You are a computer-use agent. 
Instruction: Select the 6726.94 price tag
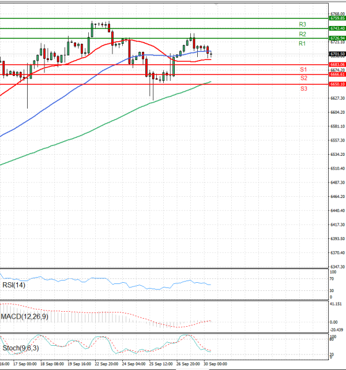(x=337, y=38)
